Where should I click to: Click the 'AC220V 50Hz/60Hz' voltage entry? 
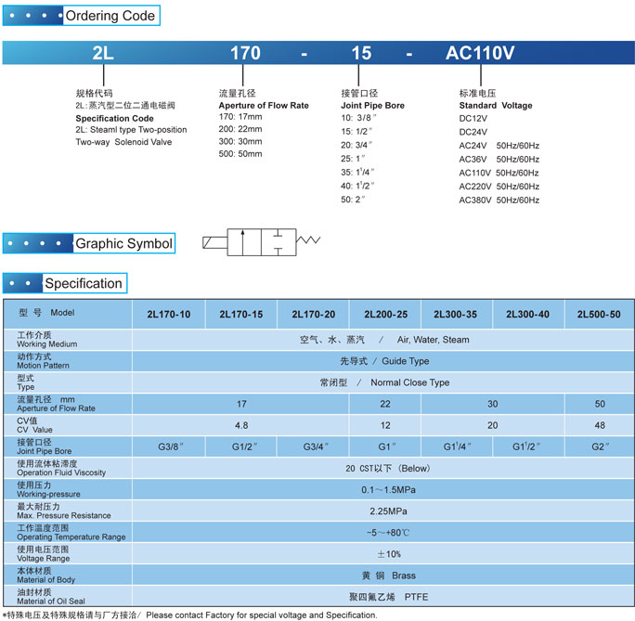(x=499, y=187)
